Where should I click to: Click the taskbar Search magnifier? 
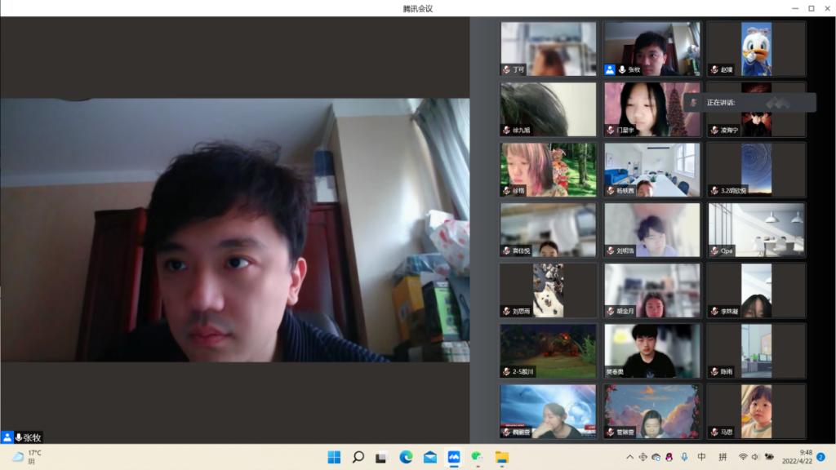tap(358, 457)
